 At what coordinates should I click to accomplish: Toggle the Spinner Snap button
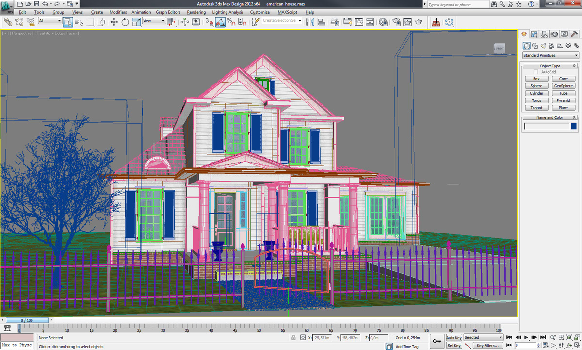pyautogui.click(x=242, y=22)
